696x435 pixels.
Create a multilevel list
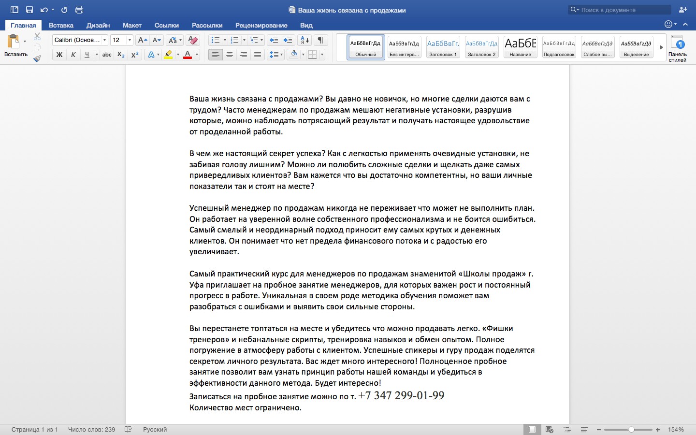254,40
